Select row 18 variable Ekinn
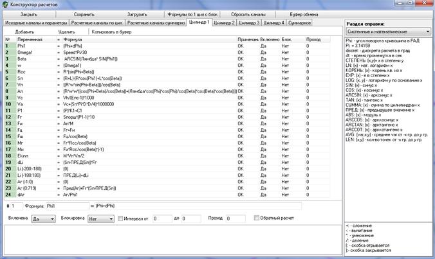The width and height of the screenshot is (435, 259). (23, 156)
